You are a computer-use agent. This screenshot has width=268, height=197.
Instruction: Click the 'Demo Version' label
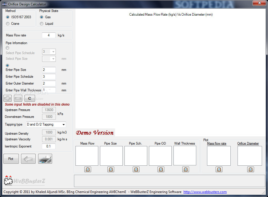[95, 133]
